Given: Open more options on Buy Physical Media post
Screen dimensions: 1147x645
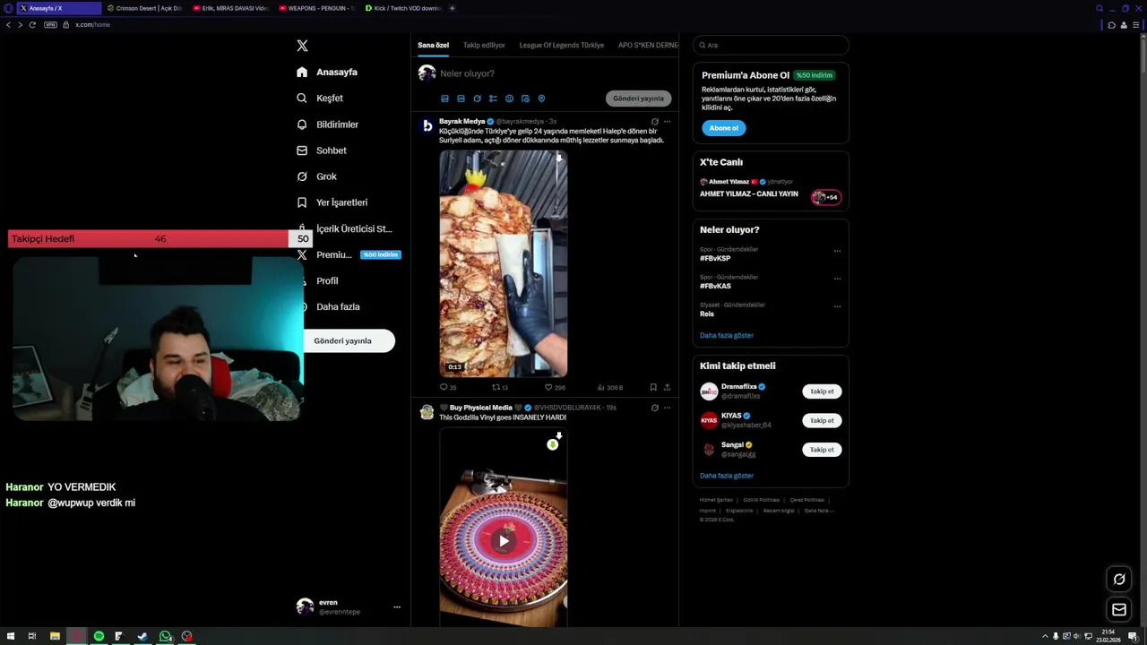Looking at the screenshot, I should 667,408.
